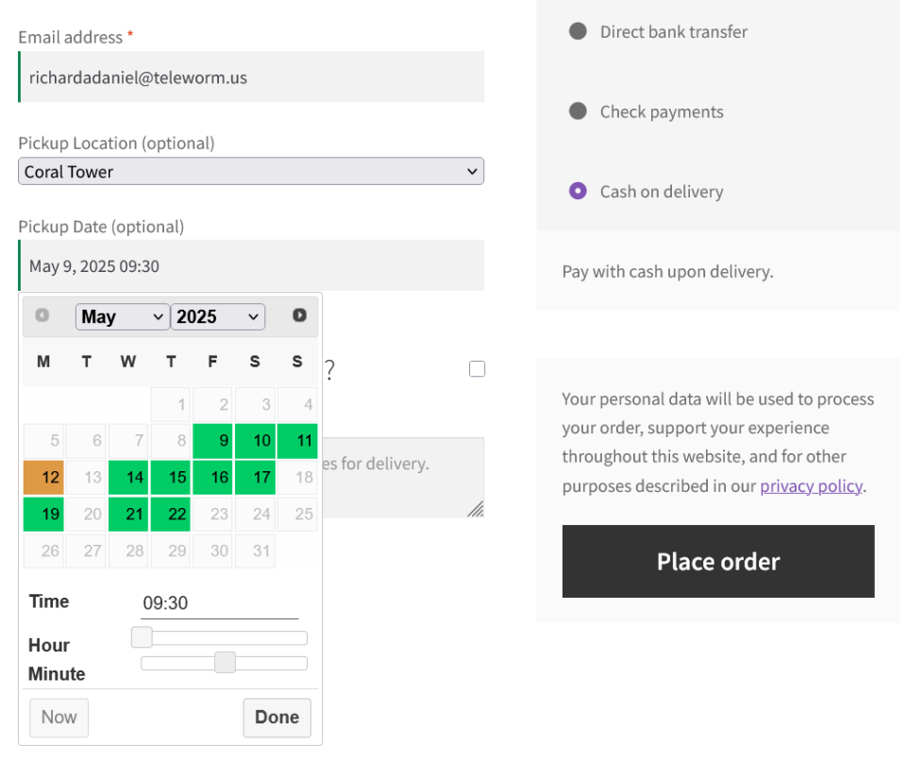Pick May 9 in the calendar

coord(213,440)
